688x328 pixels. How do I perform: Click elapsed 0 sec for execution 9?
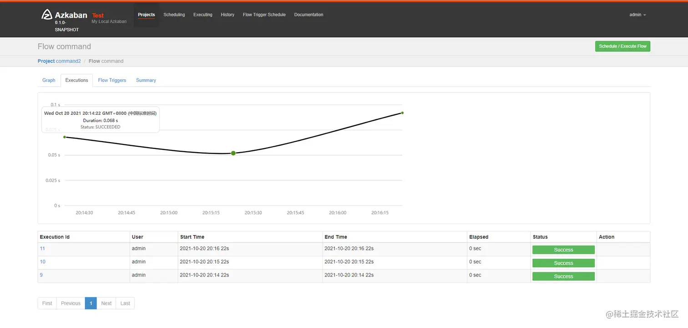click(475, 275)
